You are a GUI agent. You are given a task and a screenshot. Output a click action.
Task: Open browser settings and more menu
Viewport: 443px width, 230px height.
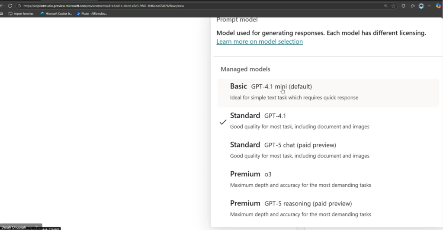430,6
